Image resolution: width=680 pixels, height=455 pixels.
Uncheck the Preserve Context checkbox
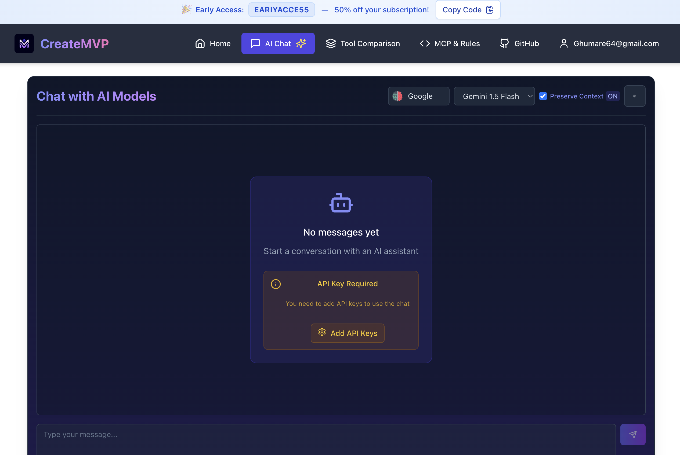[x=543, y=96]
